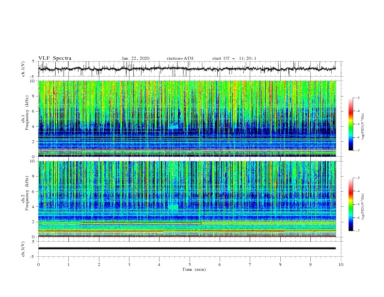Screen dimensions: 384x297
Task: Click the "-7" tick on ch.1 color bar
Action: pyautogui.click(x=358, y=151)
